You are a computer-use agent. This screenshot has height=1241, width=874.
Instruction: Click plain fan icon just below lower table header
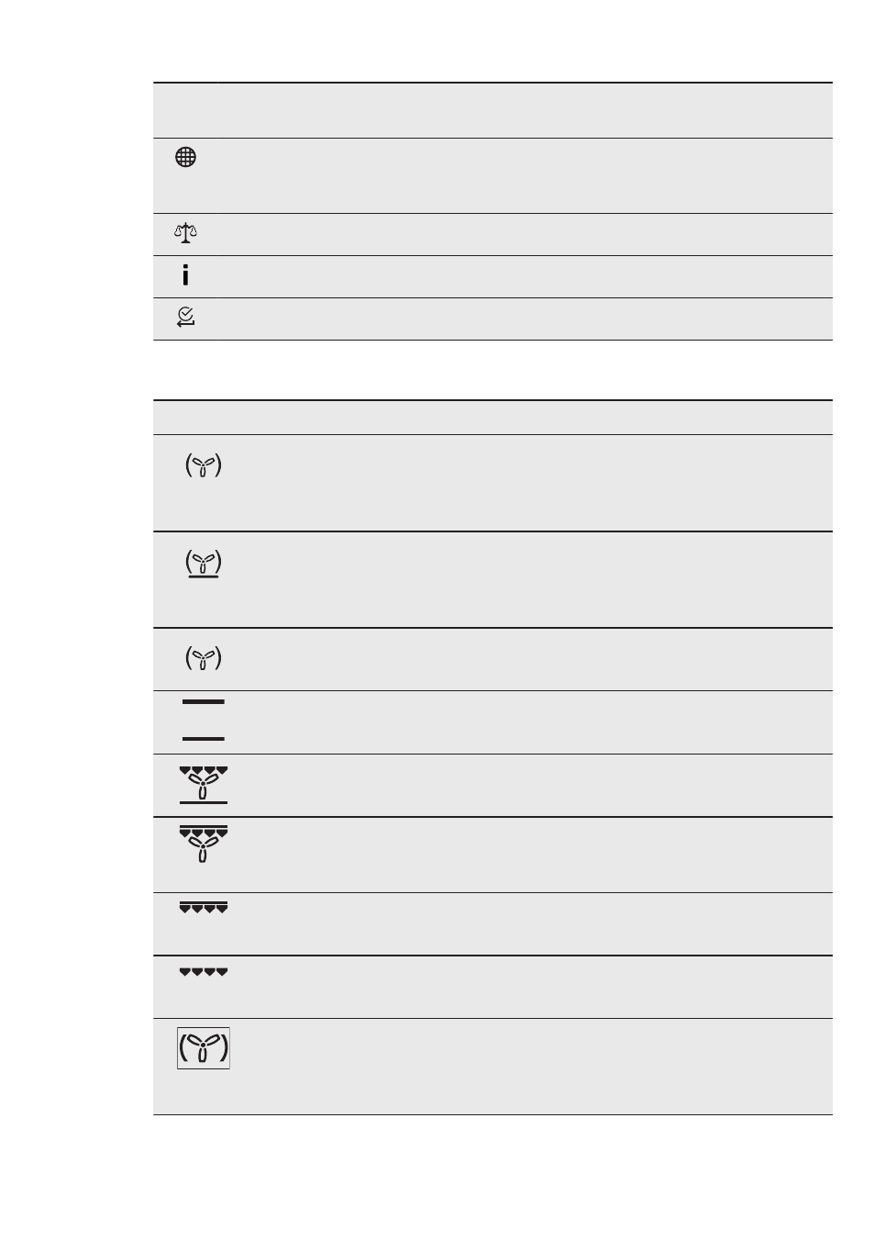(x=204, y=464)
